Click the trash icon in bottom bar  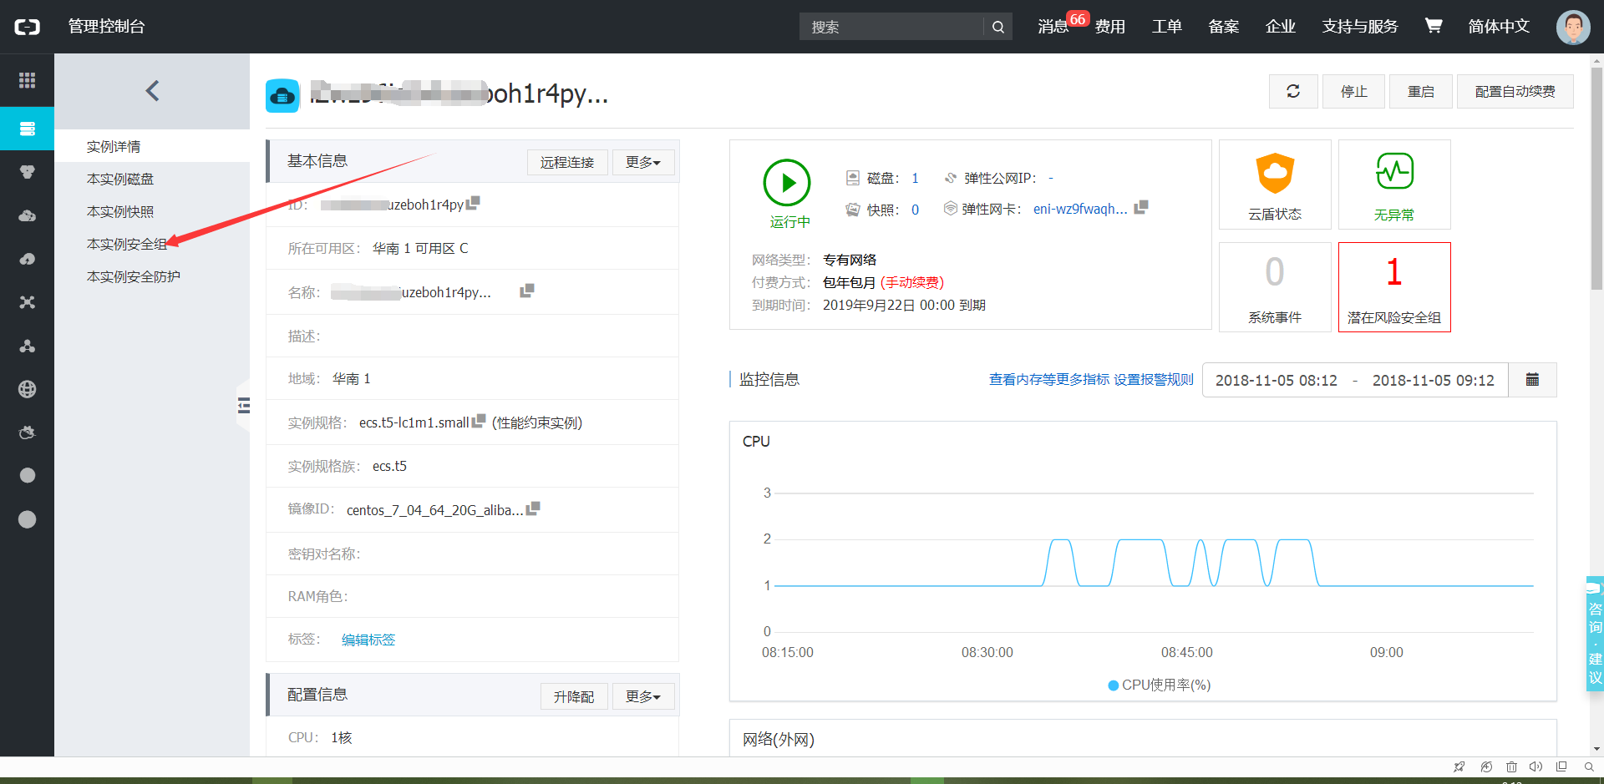(1511, 766)
